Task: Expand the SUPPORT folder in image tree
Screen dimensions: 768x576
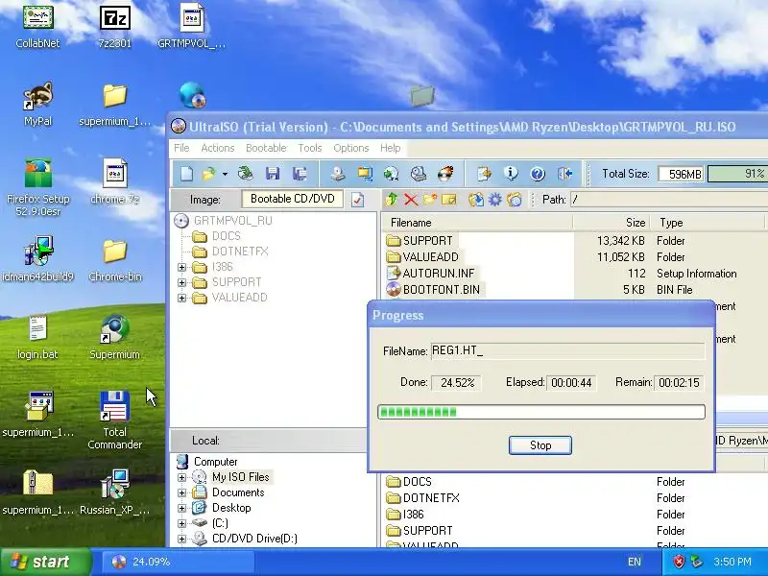Action: (181, 282)
